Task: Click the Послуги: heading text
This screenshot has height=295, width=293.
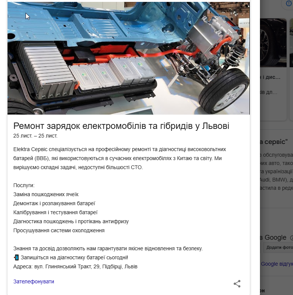Action: pos(24,185)
